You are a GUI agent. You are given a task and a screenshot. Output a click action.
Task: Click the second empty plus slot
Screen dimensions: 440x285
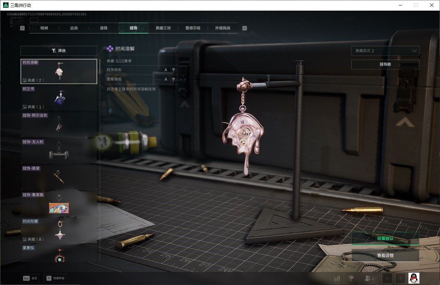[401, 278]
